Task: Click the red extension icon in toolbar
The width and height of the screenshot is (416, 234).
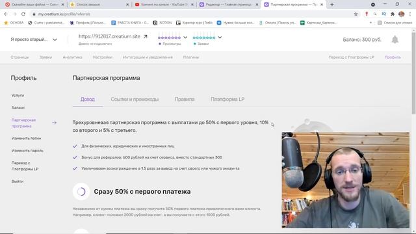Action: click(367, 14)
